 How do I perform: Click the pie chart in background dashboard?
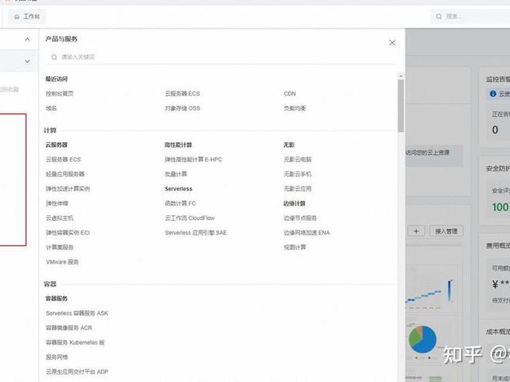[423, 339]
